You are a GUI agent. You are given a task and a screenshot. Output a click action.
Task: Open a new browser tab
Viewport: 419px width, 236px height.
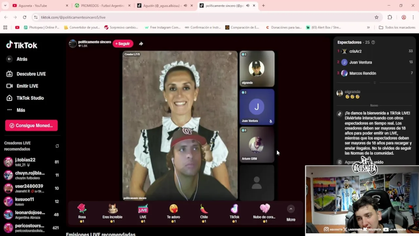click(263, 6)
